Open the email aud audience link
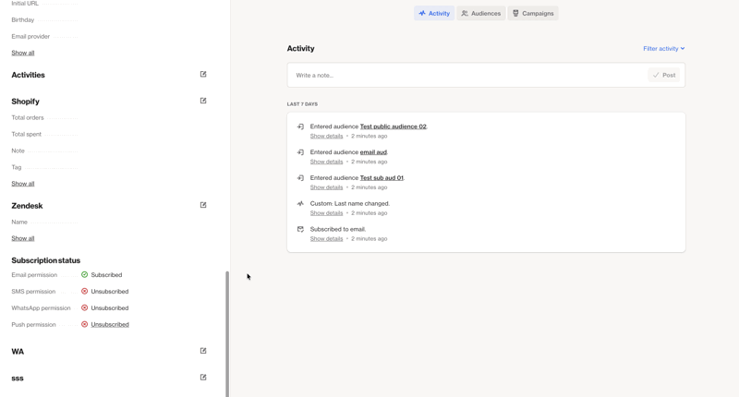 [373, 152]
